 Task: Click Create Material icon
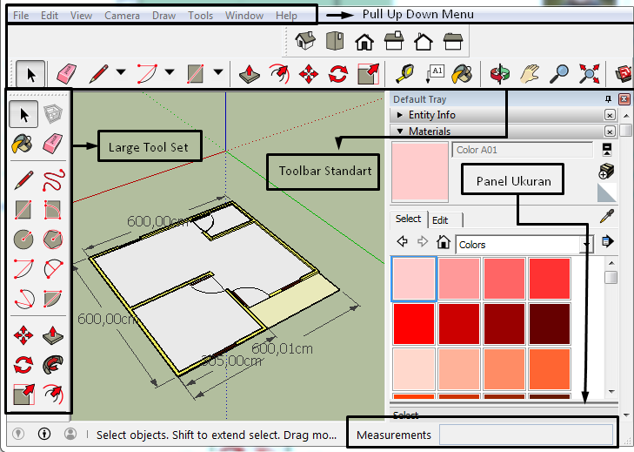pos(606,172)
